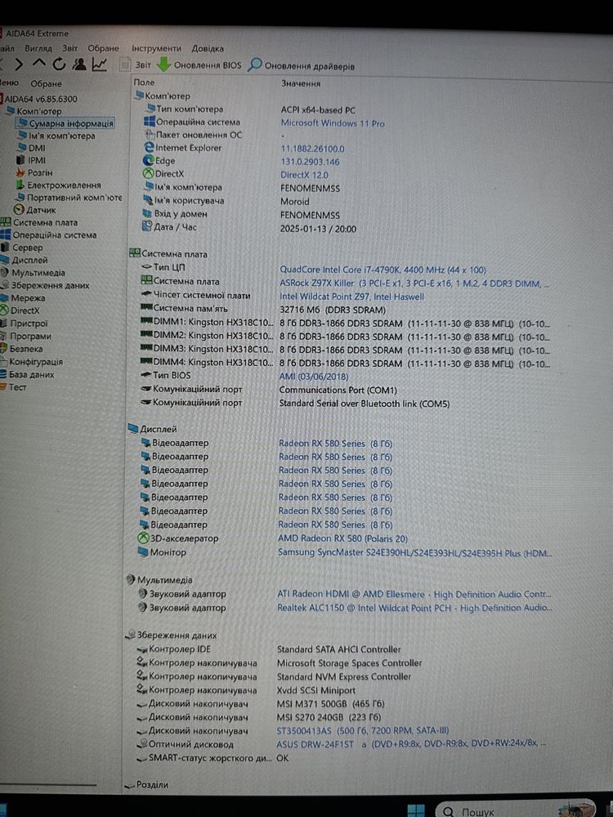Select Ім'я комп'ютера in sidebar tree

(56, 136)
